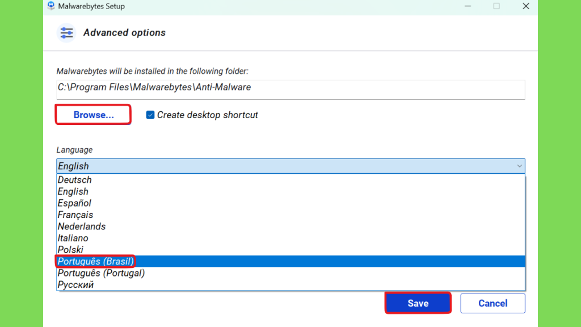Click the Cancel button
Viewport: 581px width, 327px height.
coord(492,303)
